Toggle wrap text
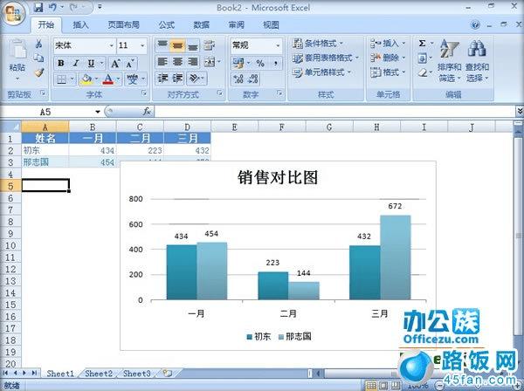Viewport: 524px width, 391px height. click(210, 45)
